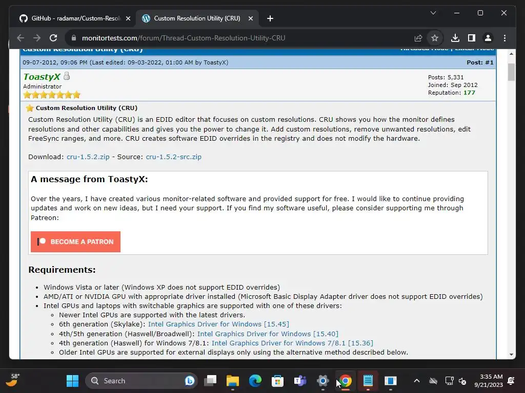View site security lock information
The height and width of the screenshot is (393, 525).
74,38
